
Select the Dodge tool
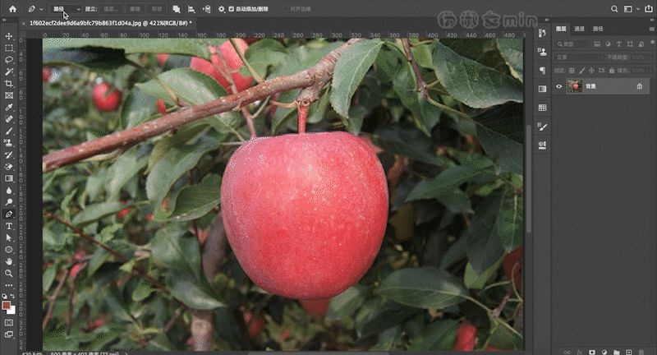9,202
